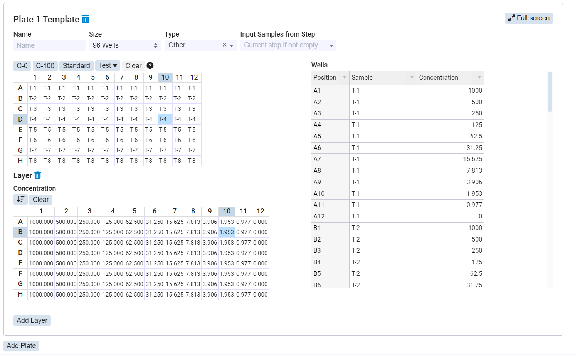This screenshot has height=355, width=575.
Task: Click the Add Plate button
Action: [21, 346]
